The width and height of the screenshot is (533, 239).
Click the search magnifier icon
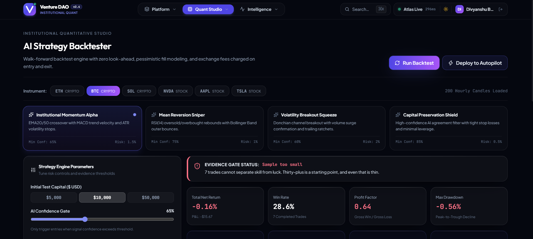[347, 9]
